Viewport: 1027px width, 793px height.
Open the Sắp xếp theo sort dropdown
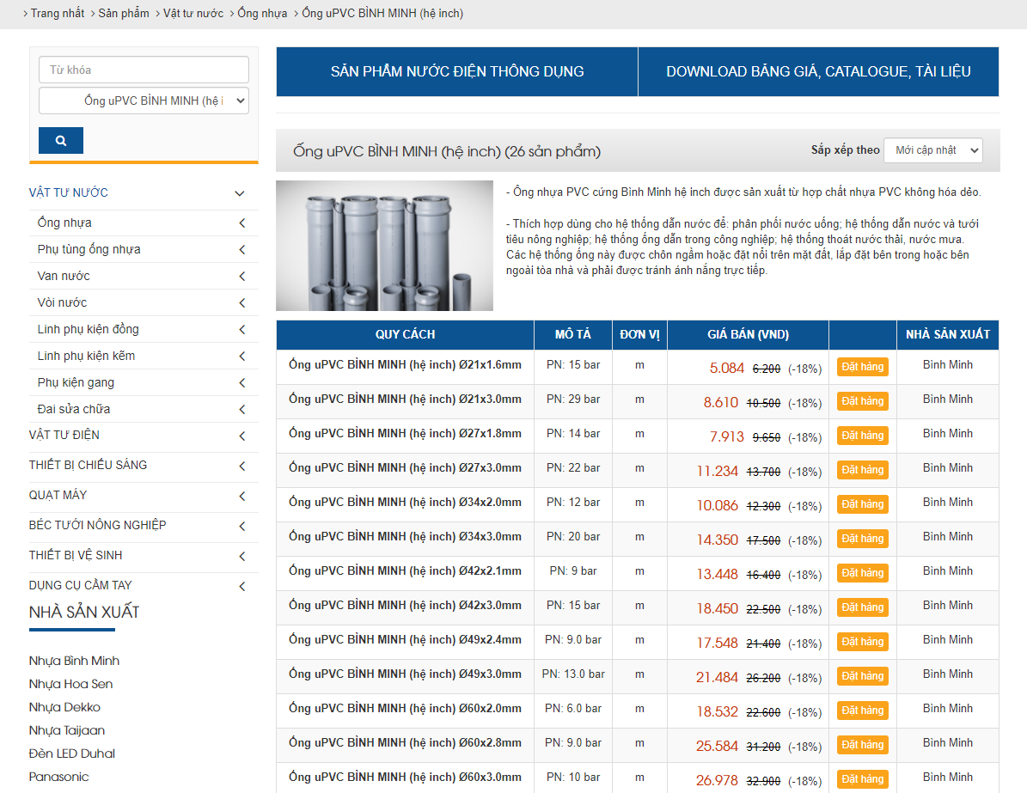[x=932, y=150]
